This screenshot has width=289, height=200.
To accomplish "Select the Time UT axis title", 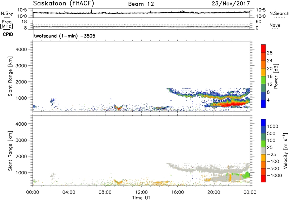I will coord(141,198).
